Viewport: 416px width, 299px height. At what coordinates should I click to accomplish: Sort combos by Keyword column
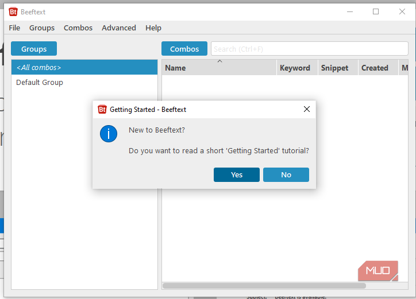pos(297,68)
